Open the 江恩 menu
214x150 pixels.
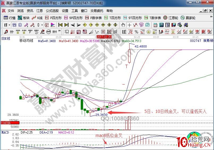[x=40, y=11]
